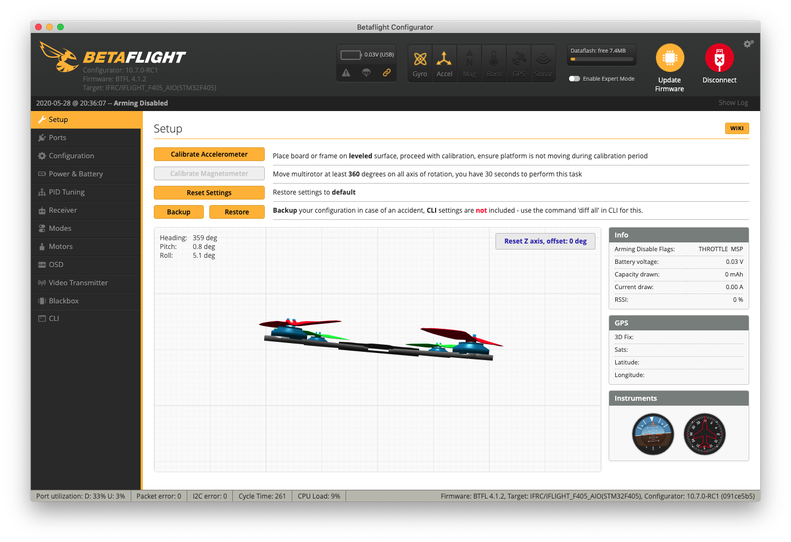Screen dimensions: 791x542
Task: Open the WIKI link
Action: tap(737, 129)
